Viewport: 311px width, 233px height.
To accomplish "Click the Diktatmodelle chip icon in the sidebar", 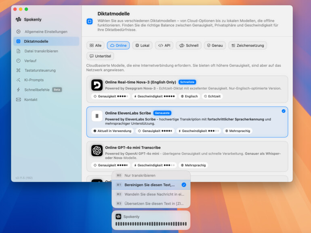I will 18,42.
